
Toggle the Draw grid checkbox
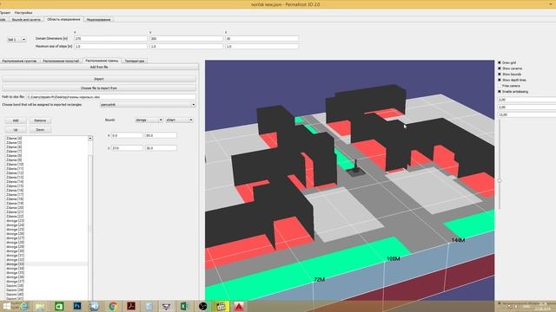[x=500, y=62]
